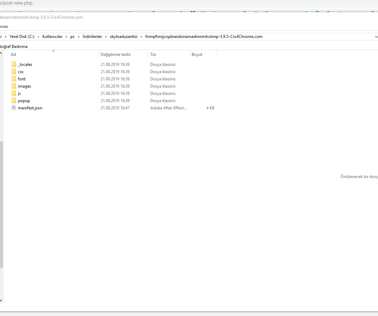Select the js folder icon
Screen dimensions: 378x316
(x=14, y=93)
